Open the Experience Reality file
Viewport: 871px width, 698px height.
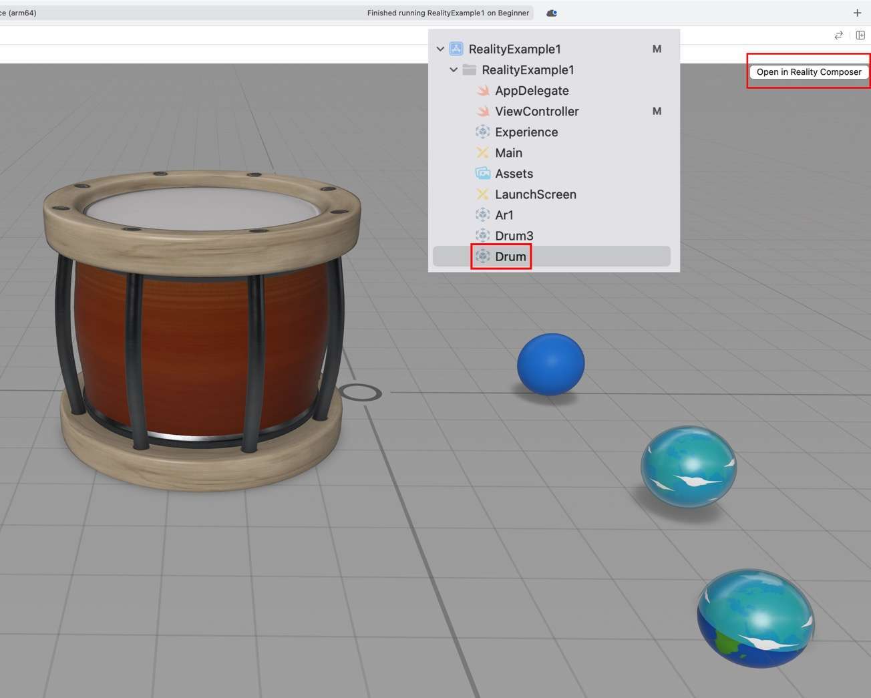(x=526, y=132)
